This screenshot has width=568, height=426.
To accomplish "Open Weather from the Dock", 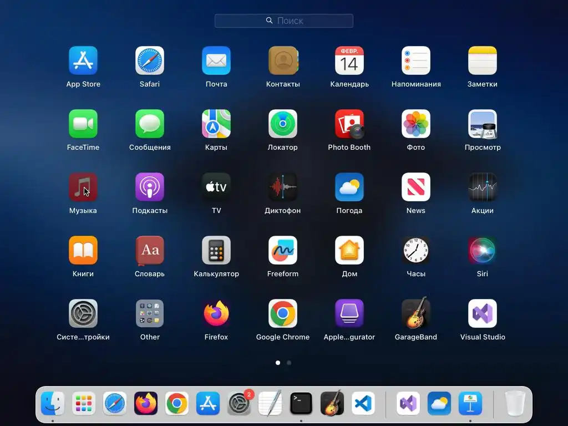I will pos(439,403).
